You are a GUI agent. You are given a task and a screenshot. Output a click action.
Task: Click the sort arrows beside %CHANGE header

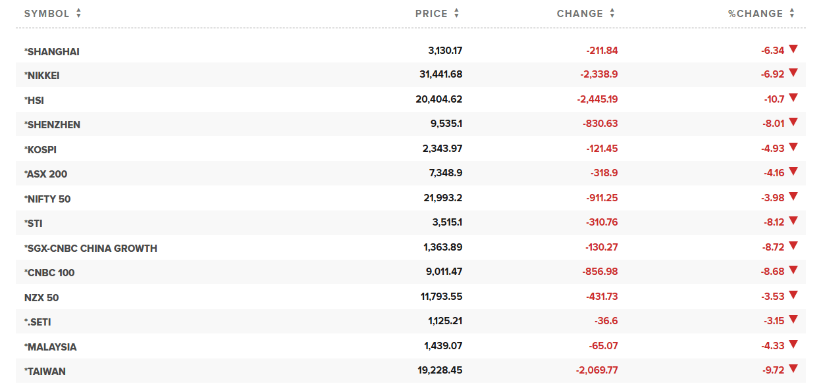(792, 13)
